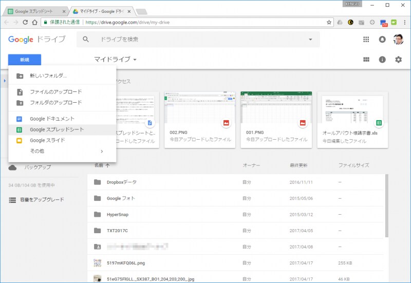411x283 pixels.
Task: Click the Google Docs blue icon
Action: [20, 119]
